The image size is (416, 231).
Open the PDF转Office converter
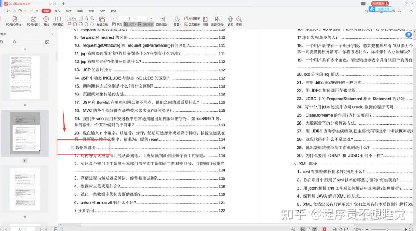click(x=14, y=21)
